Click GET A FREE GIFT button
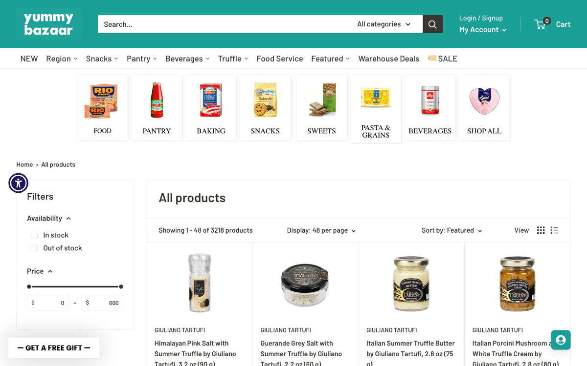 pyautogui.click(x=54, y=348)
